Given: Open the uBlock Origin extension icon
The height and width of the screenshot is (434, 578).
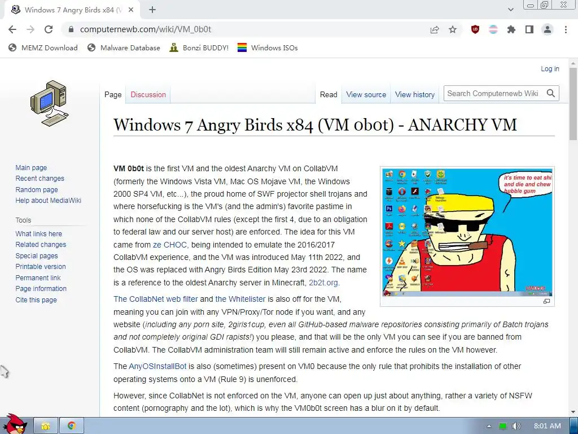Looking at the screenshot, I should [475, 29].
